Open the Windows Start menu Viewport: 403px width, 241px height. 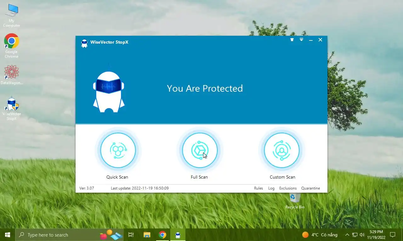coord(8,235)
